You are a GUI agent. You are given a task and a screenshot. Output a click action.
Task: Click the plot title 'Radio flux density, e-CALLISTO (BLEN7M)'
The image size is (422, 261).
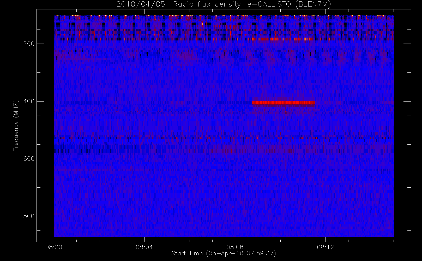click(x=252, y=4)
